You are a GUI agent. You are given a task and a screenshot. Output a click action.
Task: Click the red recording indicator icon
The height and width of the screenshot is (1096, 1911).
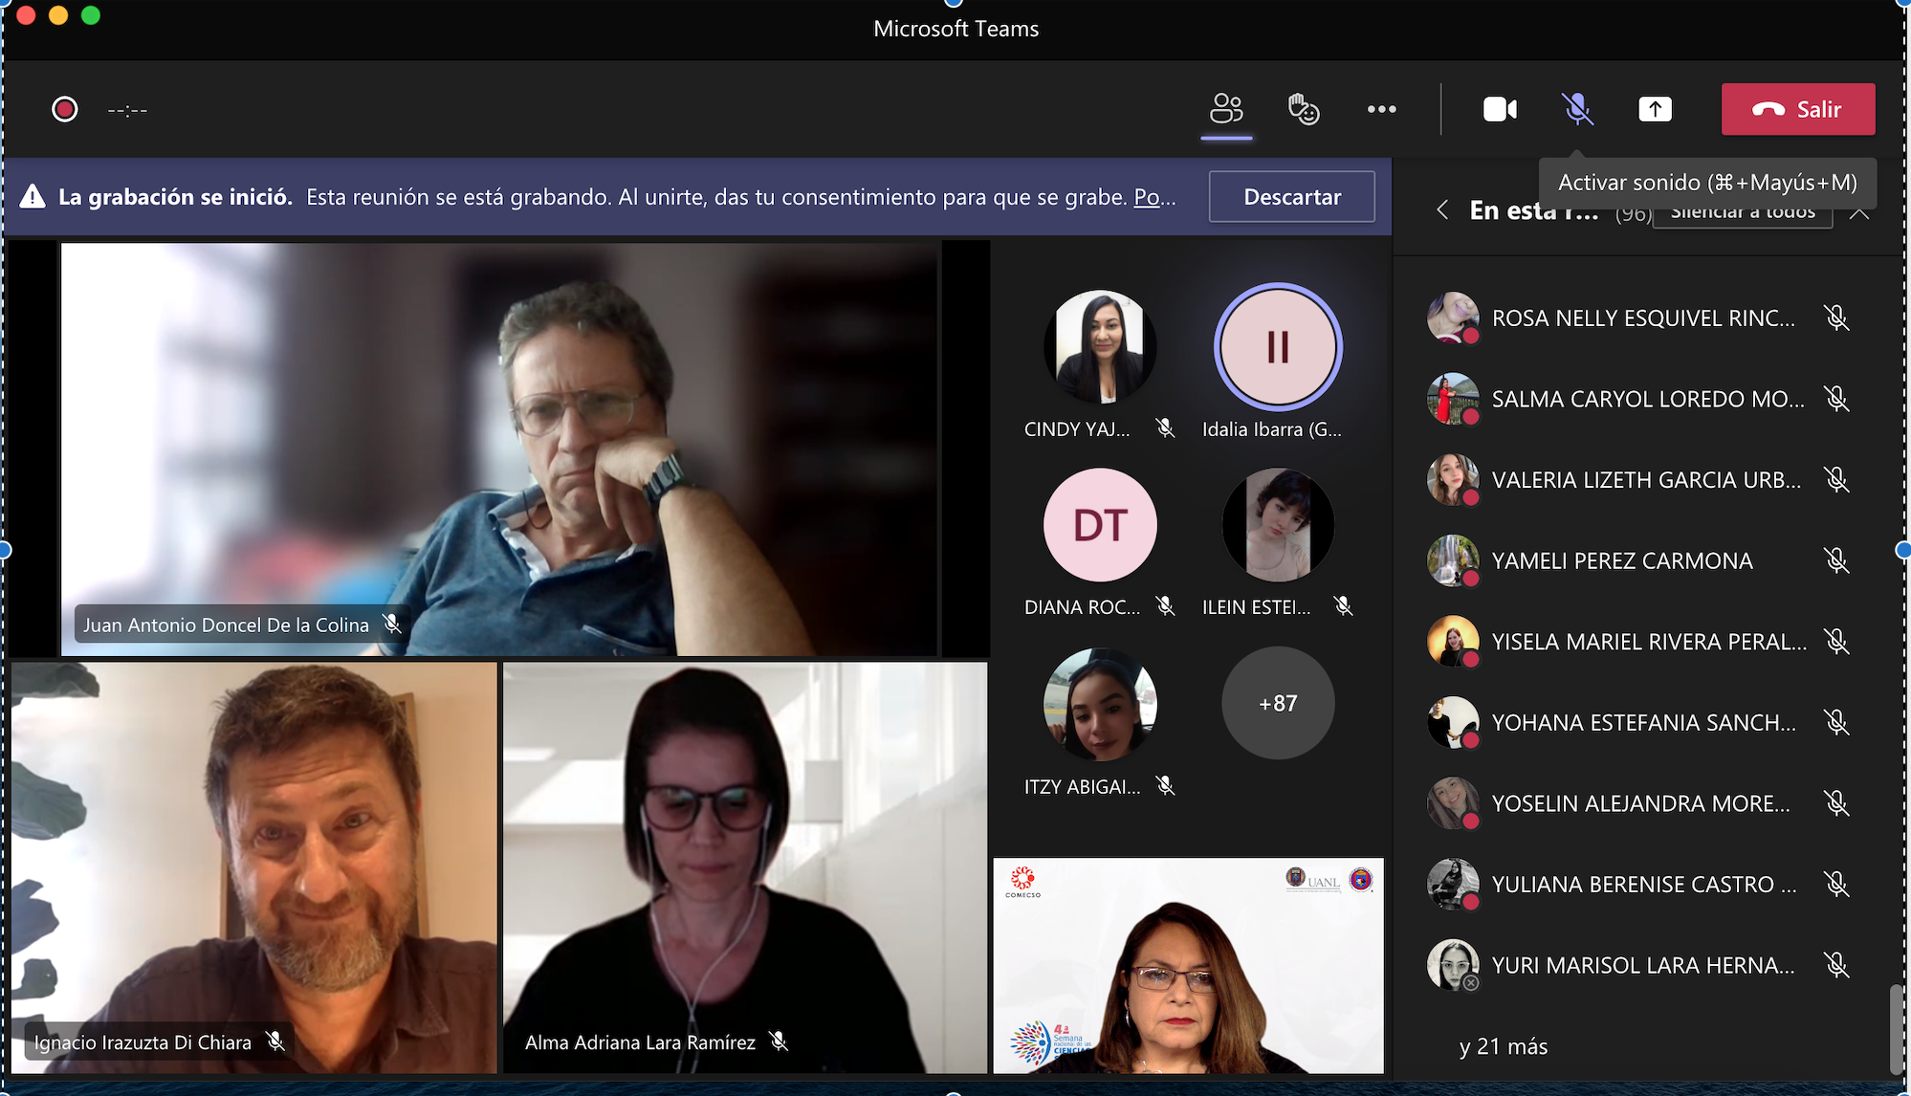point(64,109)
